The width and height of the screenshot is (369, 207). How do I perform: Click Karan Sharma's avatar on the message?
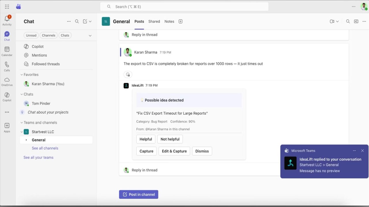(x=128, y=52)
